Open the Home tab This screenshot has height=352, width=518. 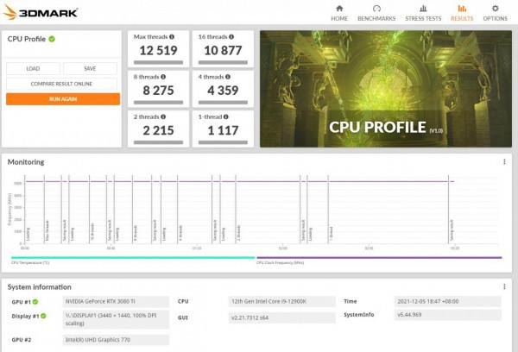coord(339,13)
